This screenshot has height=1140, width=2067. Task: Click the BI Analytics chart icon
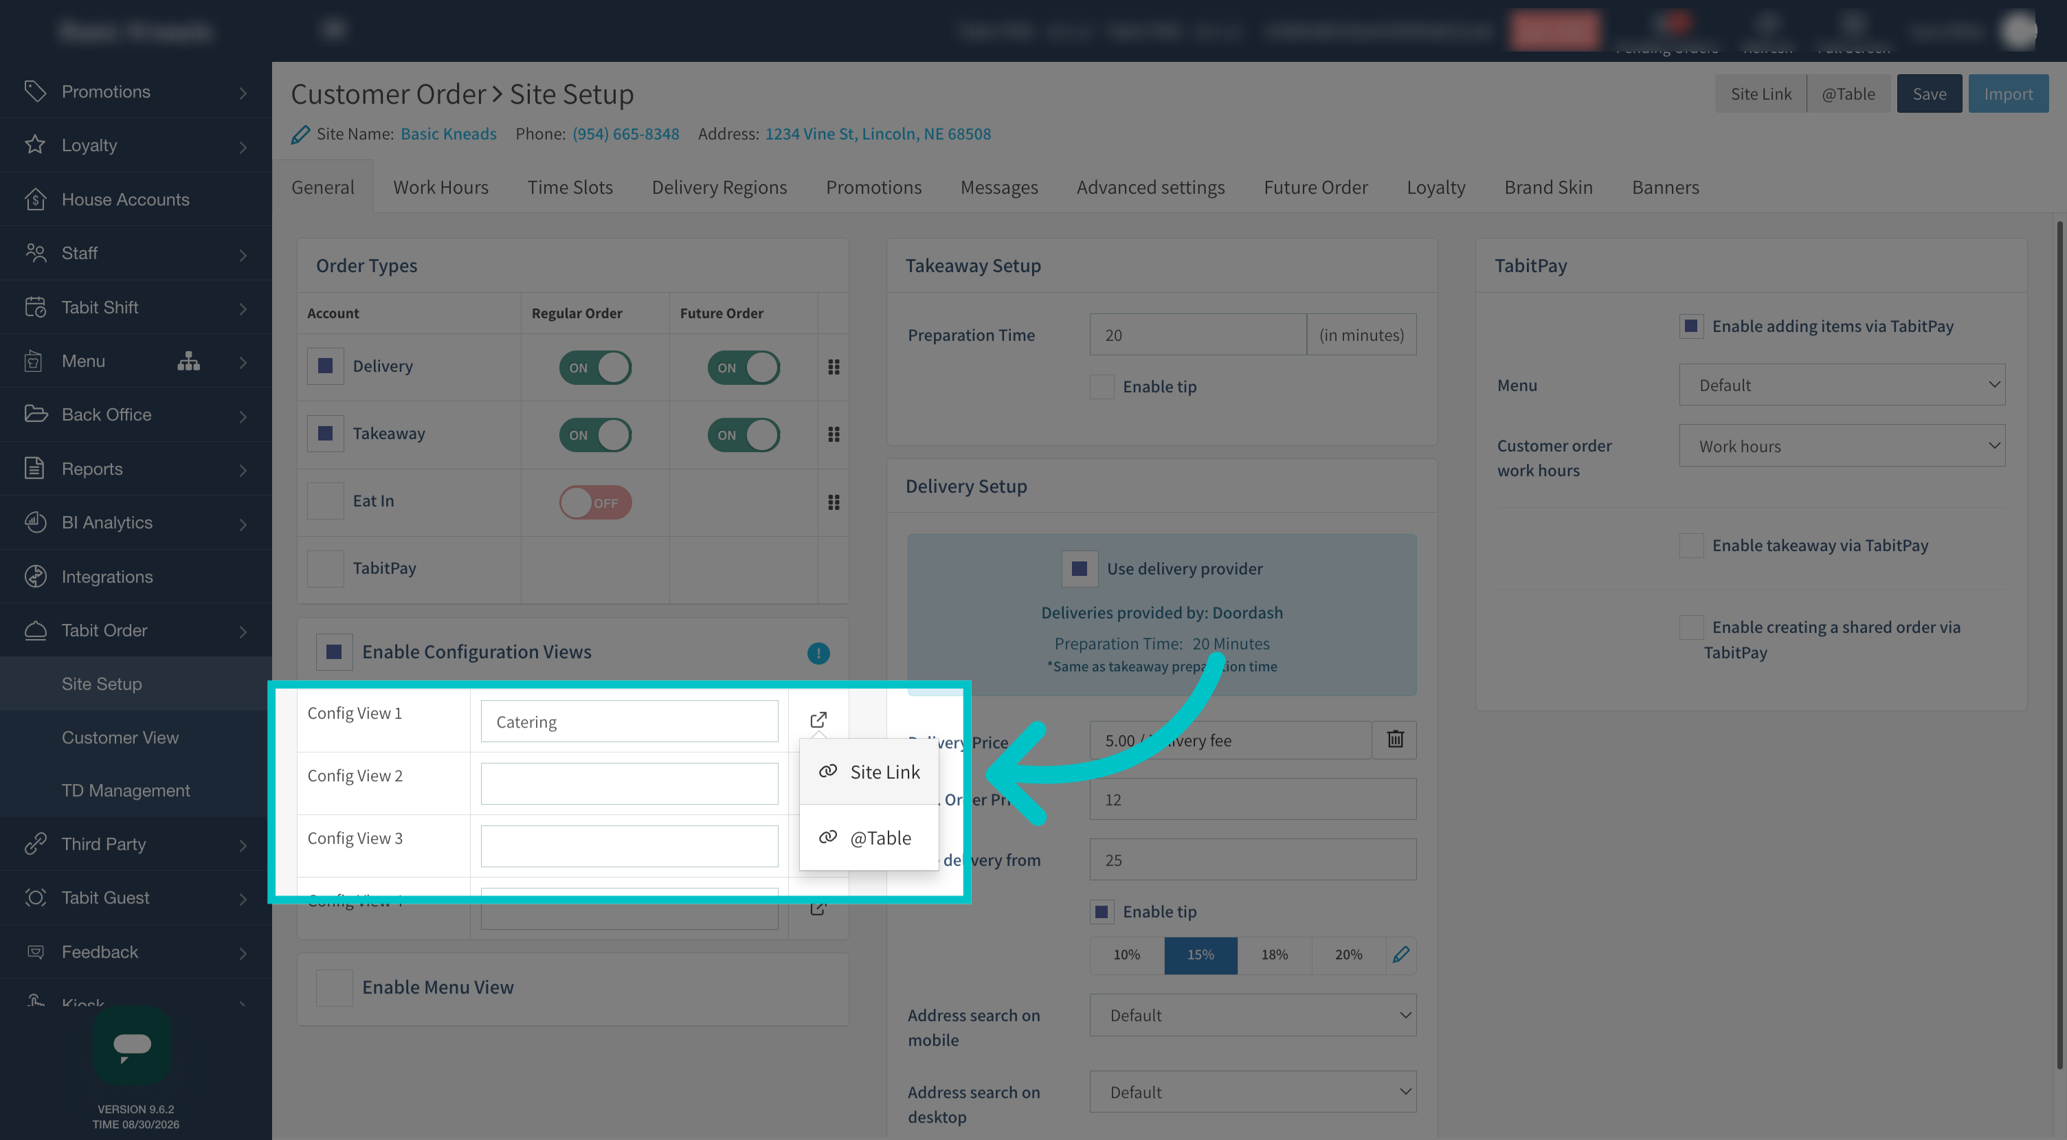tap(34, 522)
